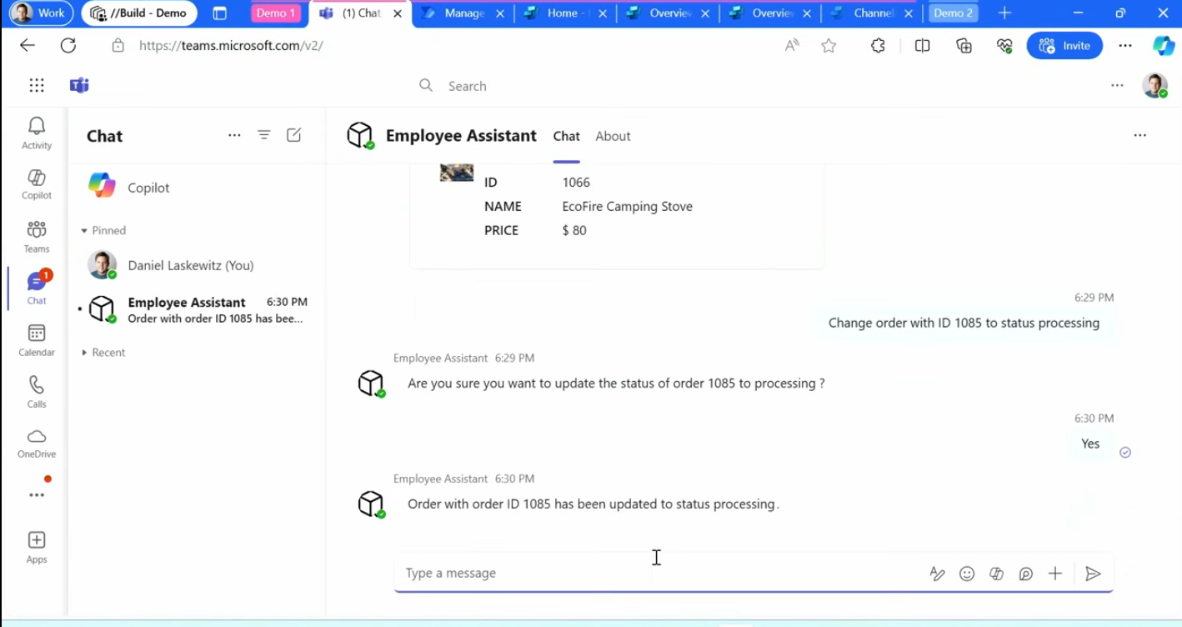Viewport: 1182px width, 627px height.
Task: Open Copilot chat in chat list
Action: [x=198, y=188]
